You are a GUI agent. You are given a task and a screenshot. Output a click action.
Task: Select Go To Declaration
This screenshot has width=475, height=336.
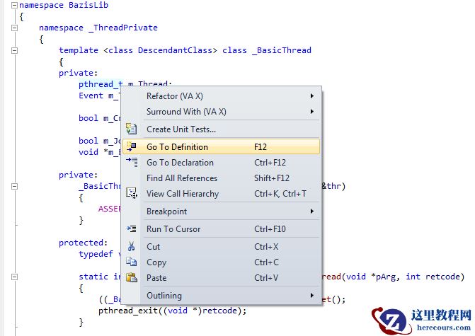coord(221,163)
